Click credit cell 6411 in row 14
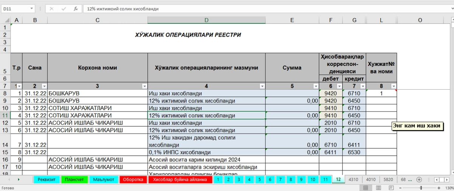 (x=354, y=141)
